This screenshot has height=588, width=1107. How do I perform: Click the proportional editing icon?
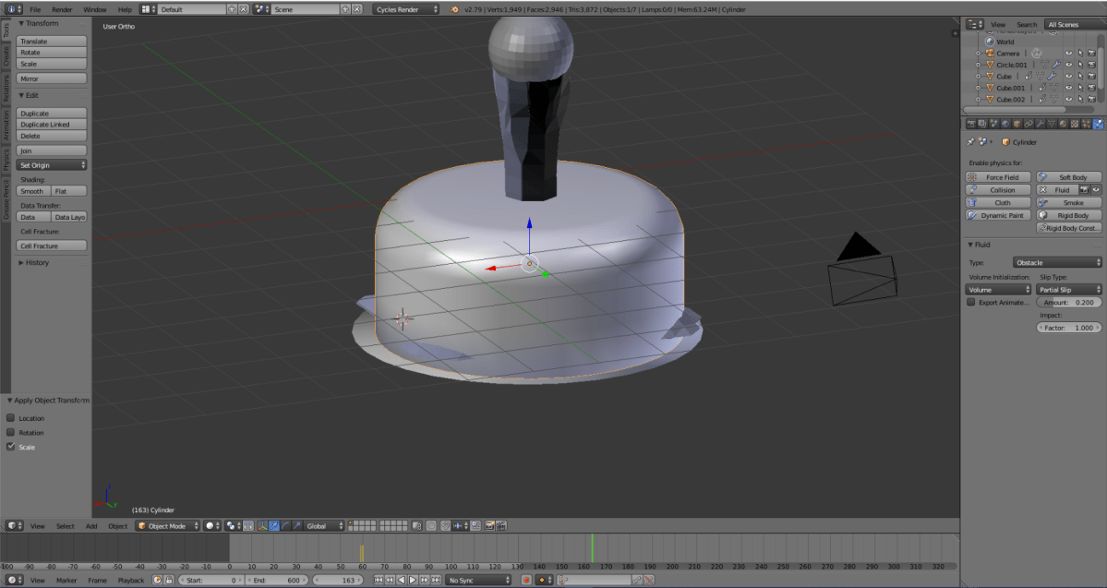[x=430, y=526]
